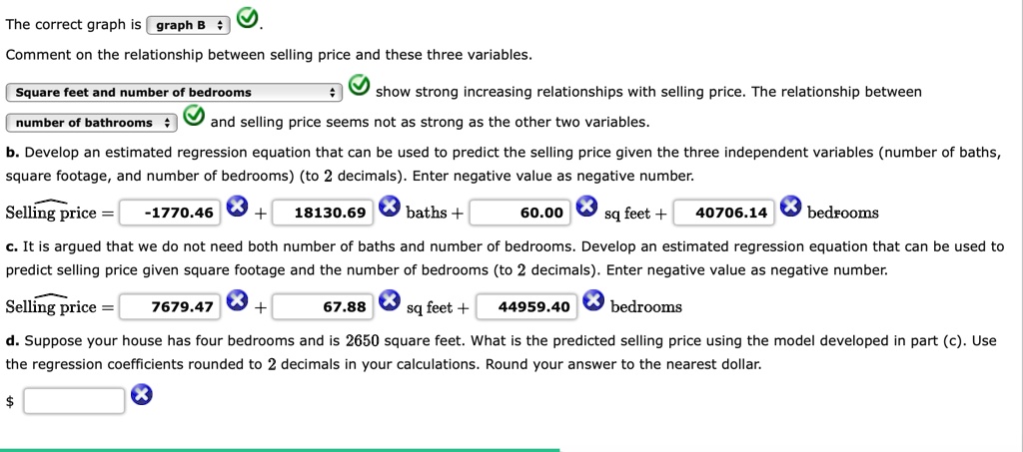Click X icon beside the dollar answer field
1023x452 pixels.
pos(142,394)
